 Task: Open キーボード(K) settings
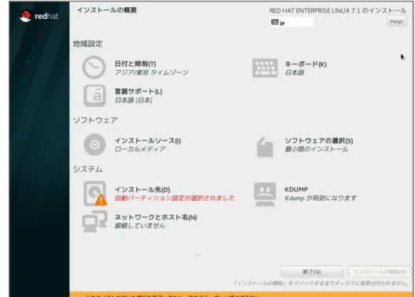[x=306, y=64]
